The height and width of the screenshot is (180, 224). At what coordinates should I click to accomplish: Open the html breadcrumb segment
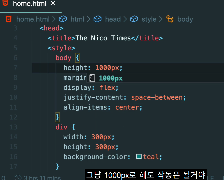pyautogui.click(x=77, y=19)
